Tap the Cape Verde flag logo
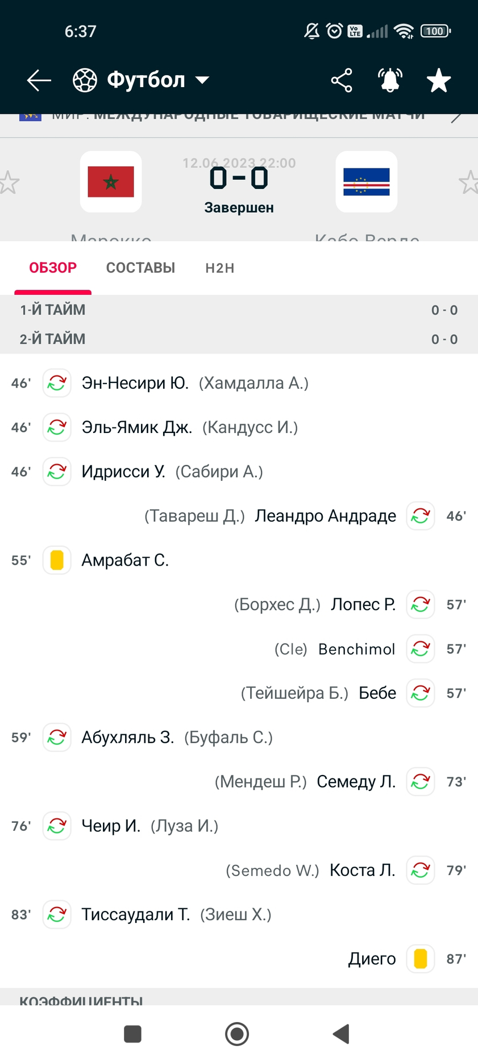This screenshot has width=478, height=1063. point(367,182)
